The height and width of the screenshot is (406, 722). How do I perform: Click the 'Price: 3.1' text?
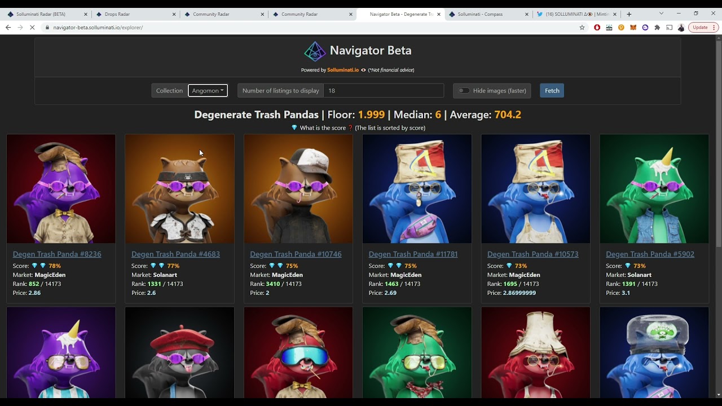pyautogui.click(x=618, y=293)
